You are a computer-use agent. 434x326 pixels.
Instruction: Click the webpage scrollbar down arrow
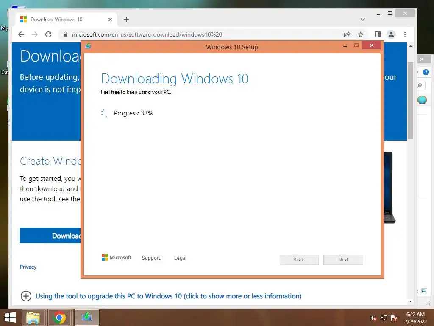410,301
